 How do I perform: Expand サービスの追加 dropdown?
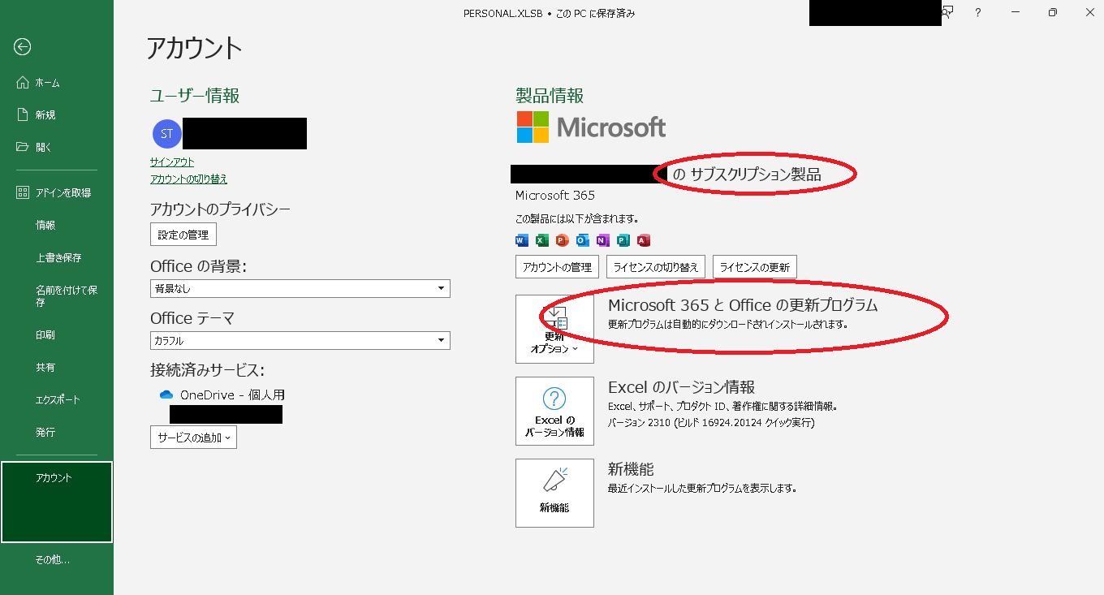point(193,438)
